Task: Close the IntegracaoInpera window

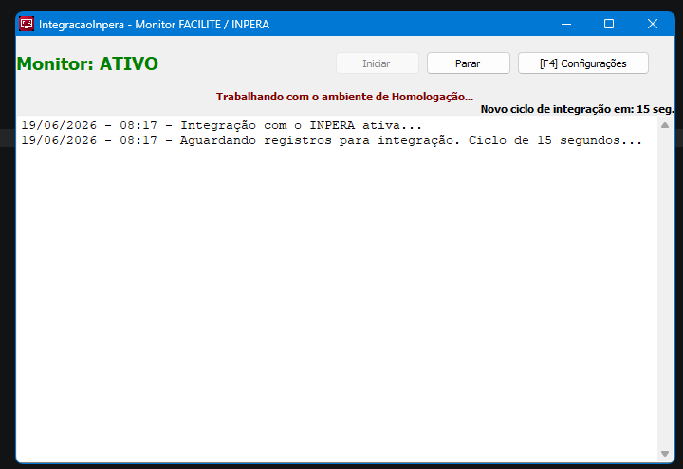Action: (x=652, y=24)
